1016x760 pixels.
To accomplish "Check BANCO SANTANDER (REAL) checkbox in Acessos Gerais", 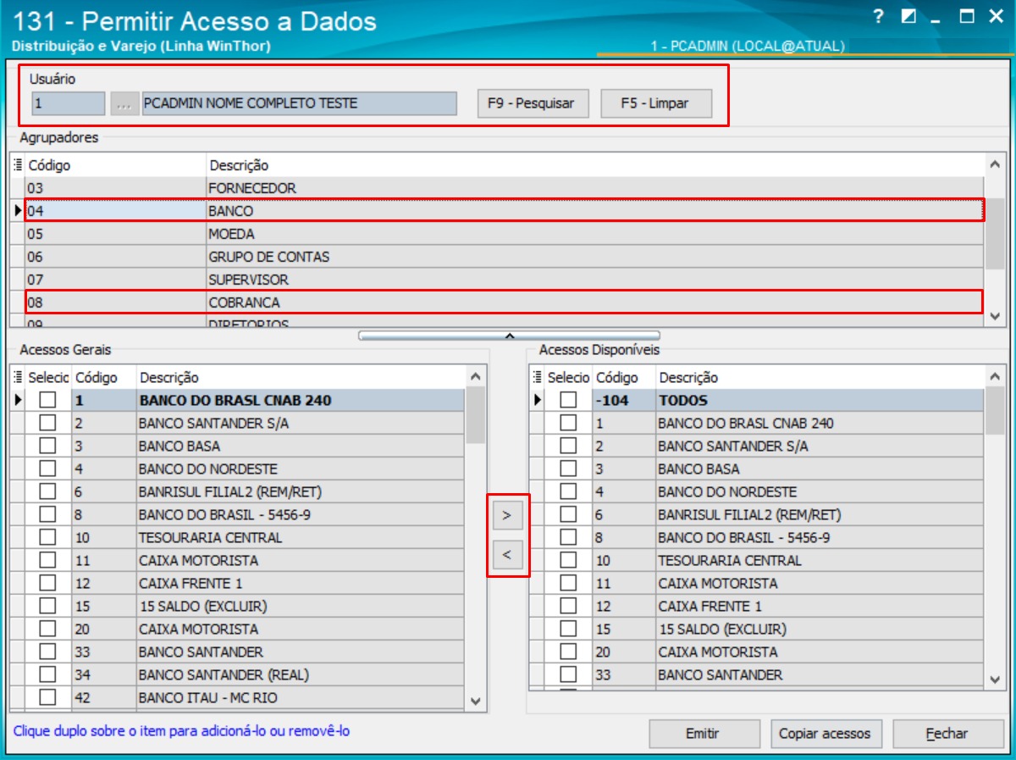I will (48, 674).
